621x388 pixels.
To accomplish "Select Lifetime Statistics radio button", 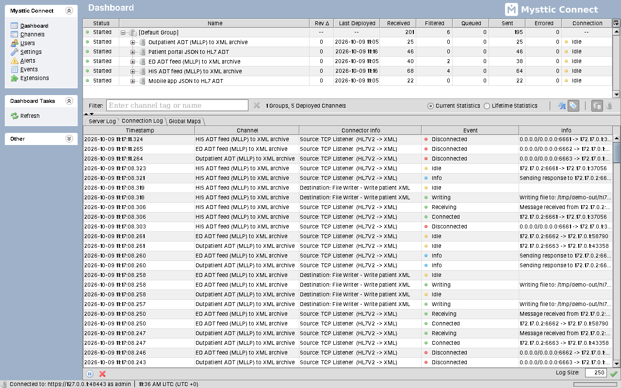I will [487, 106].
